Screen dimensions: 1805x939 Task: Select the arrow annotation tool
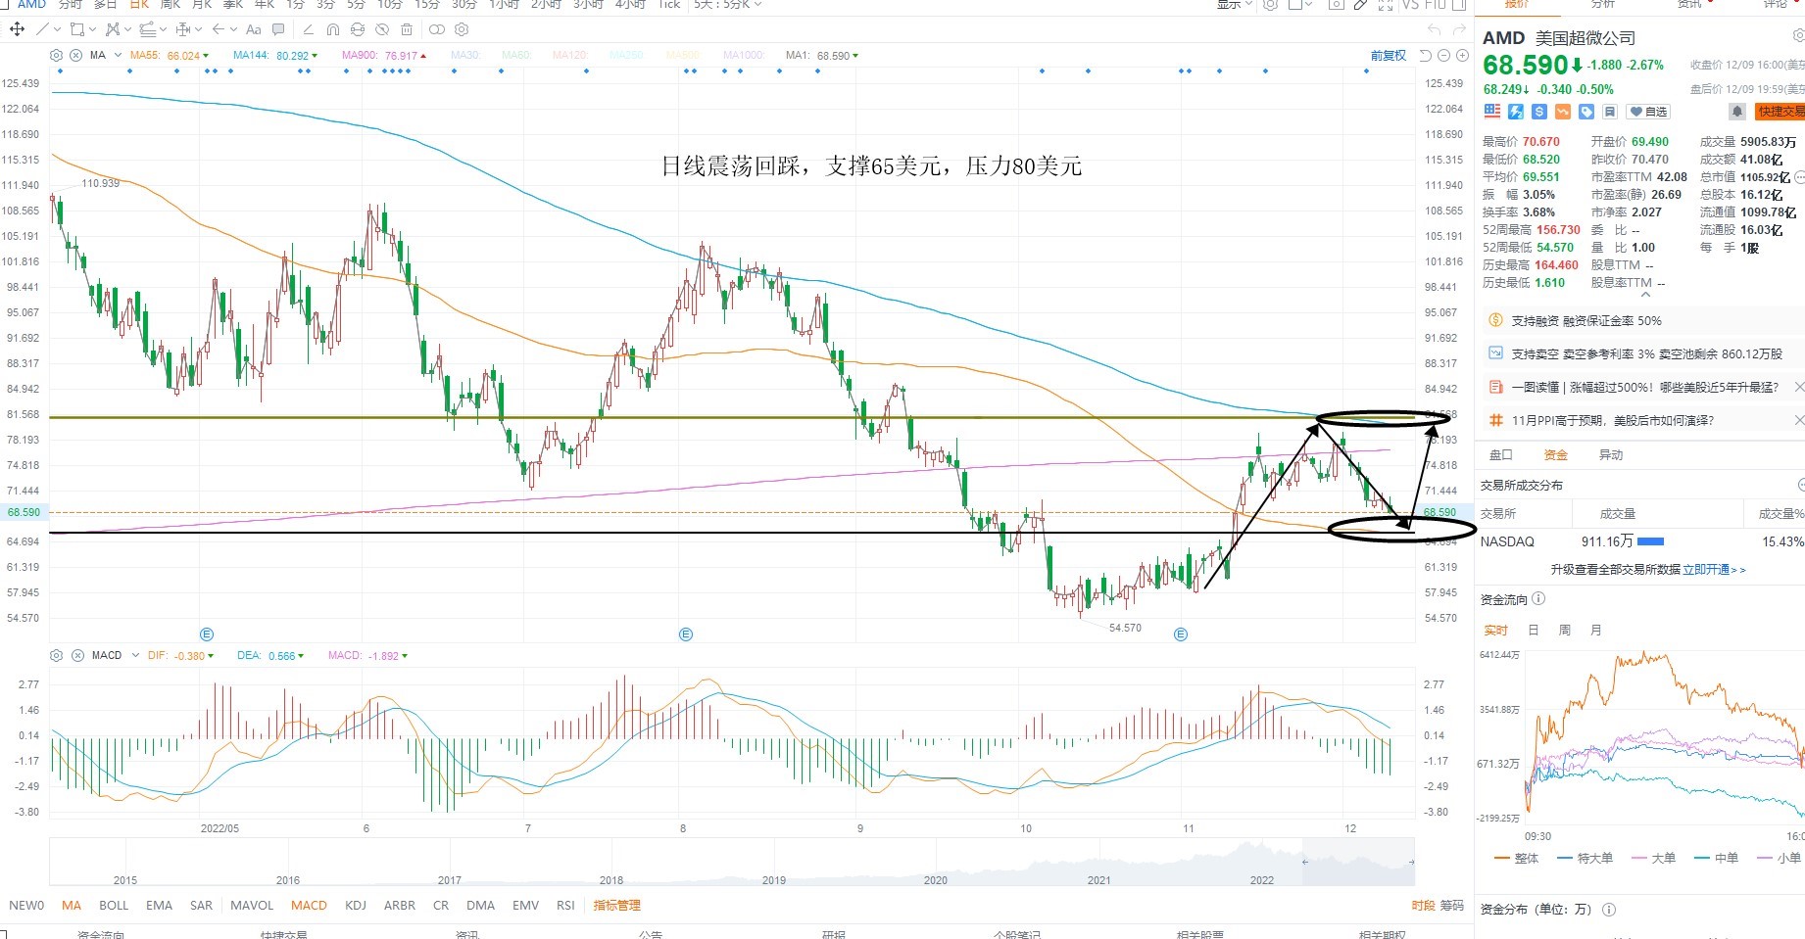point(219,29)
